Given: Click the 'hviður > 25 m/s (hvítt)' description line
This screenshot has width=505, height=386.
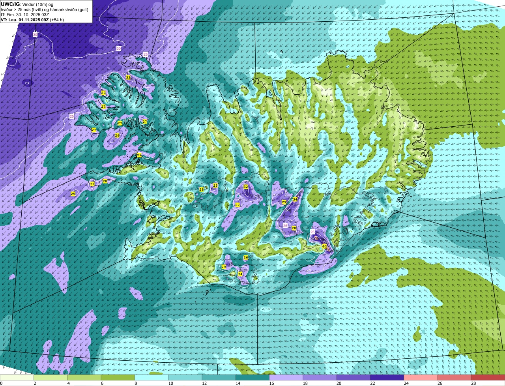Looking at the screenshot, I should tap(45, 9).
